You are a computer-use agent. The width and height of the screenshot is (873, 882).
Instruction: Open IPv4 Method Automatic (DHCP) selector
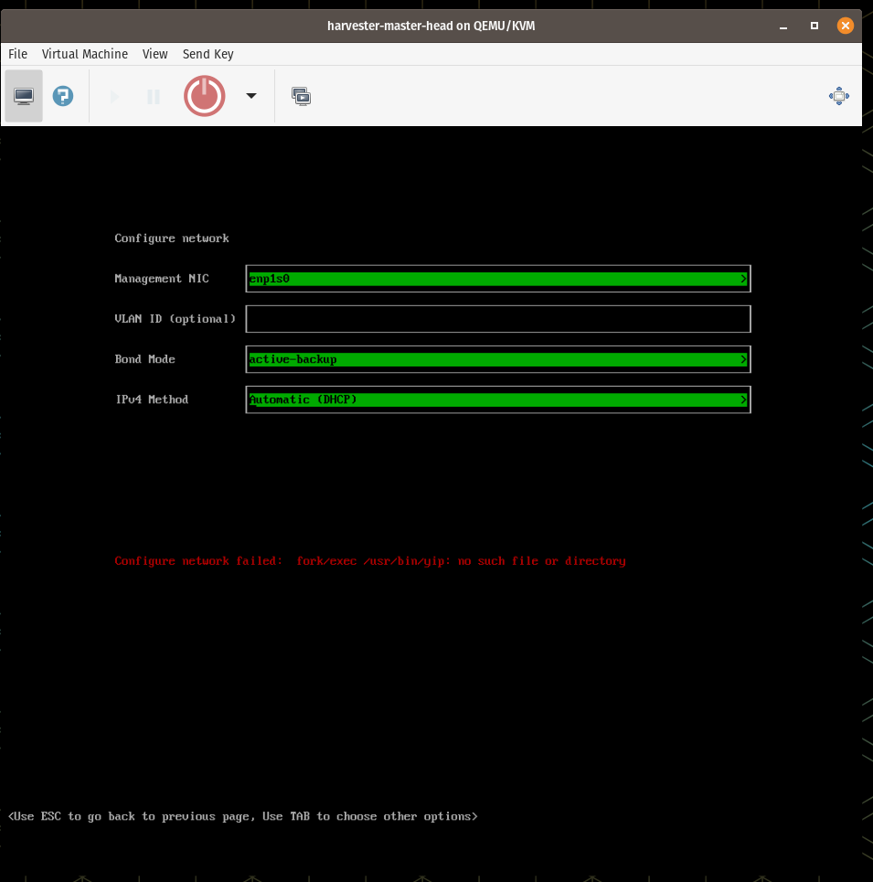tap(498, 399)
